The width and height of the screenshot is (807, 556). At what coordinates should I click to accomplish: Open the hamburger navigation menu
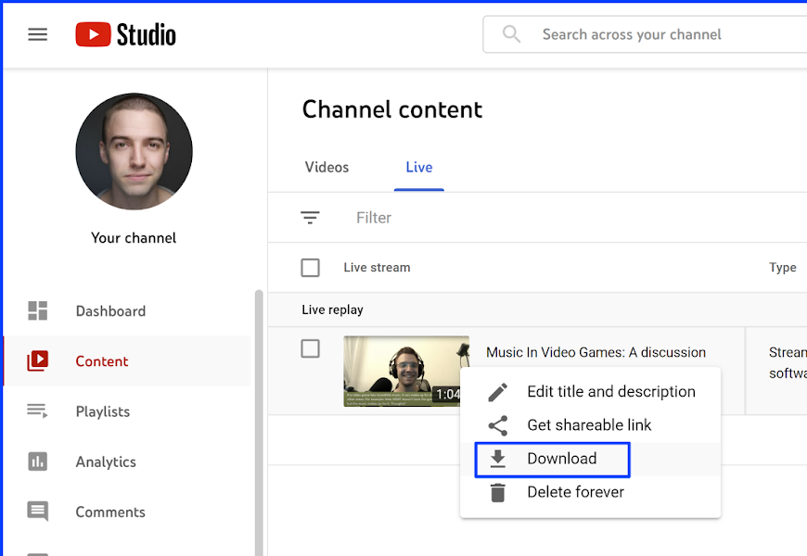(x=37, y=35)
